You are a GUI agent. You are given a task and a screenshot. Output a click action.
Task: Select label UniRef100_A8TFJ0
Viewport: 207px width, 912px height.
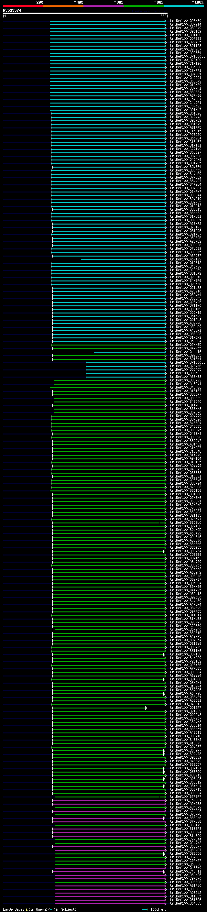(186, 885)
